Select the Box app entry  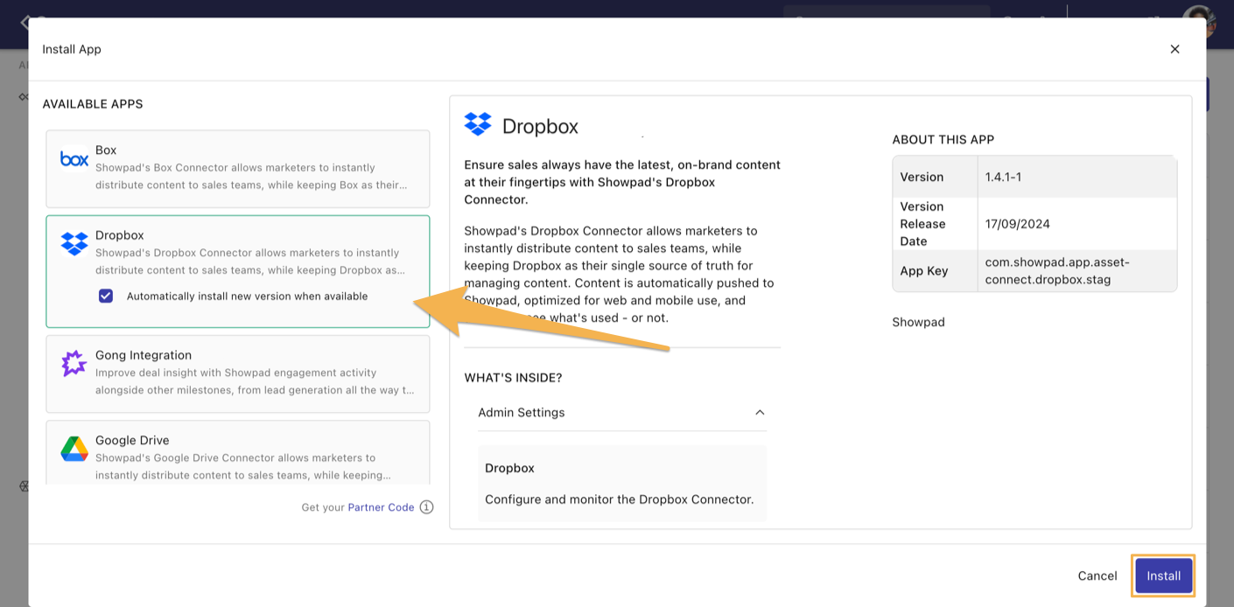[237, 166]
